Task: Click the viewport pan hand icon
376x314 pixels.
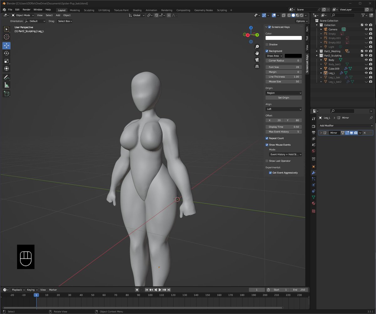Action: tap(257, 53)
